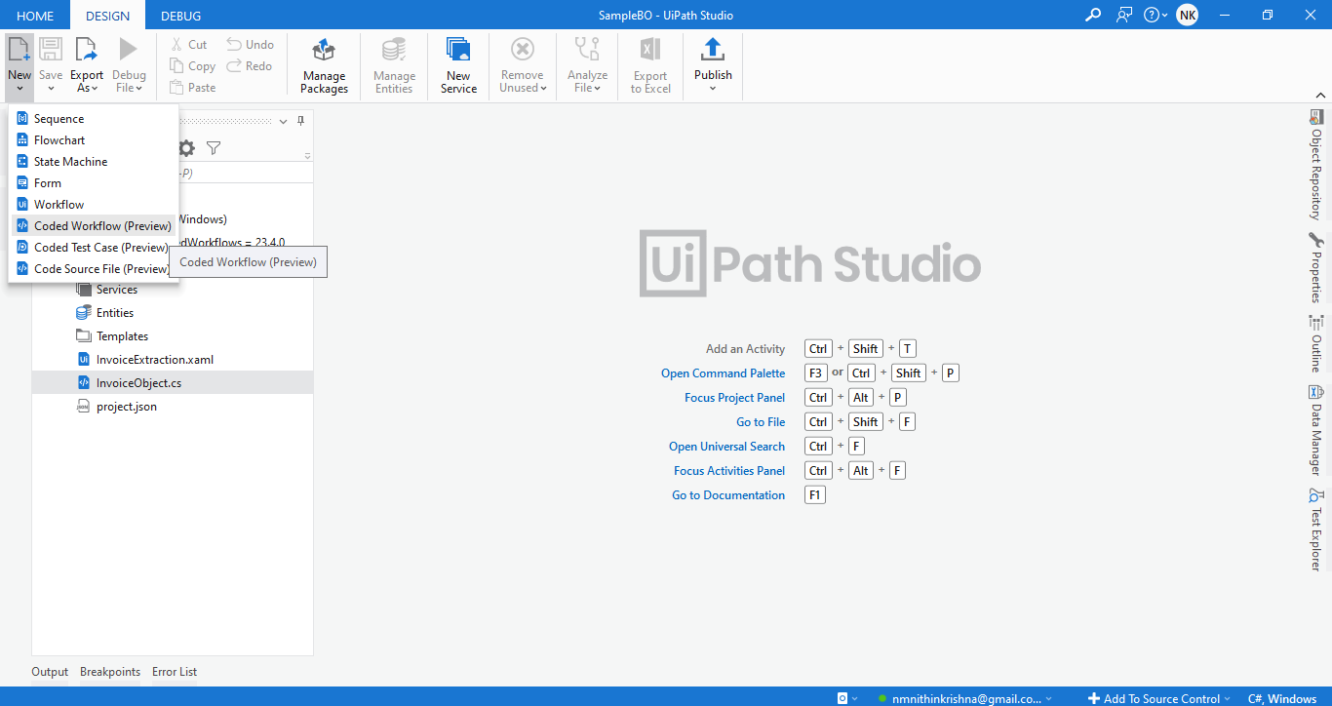Select Form from New menu

pyautogui.click(x=93, y=182)
